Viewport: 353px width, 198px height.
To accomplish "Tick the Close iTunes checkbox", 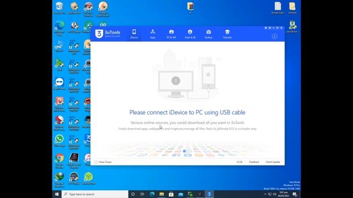I will click(x=96, y=162).
